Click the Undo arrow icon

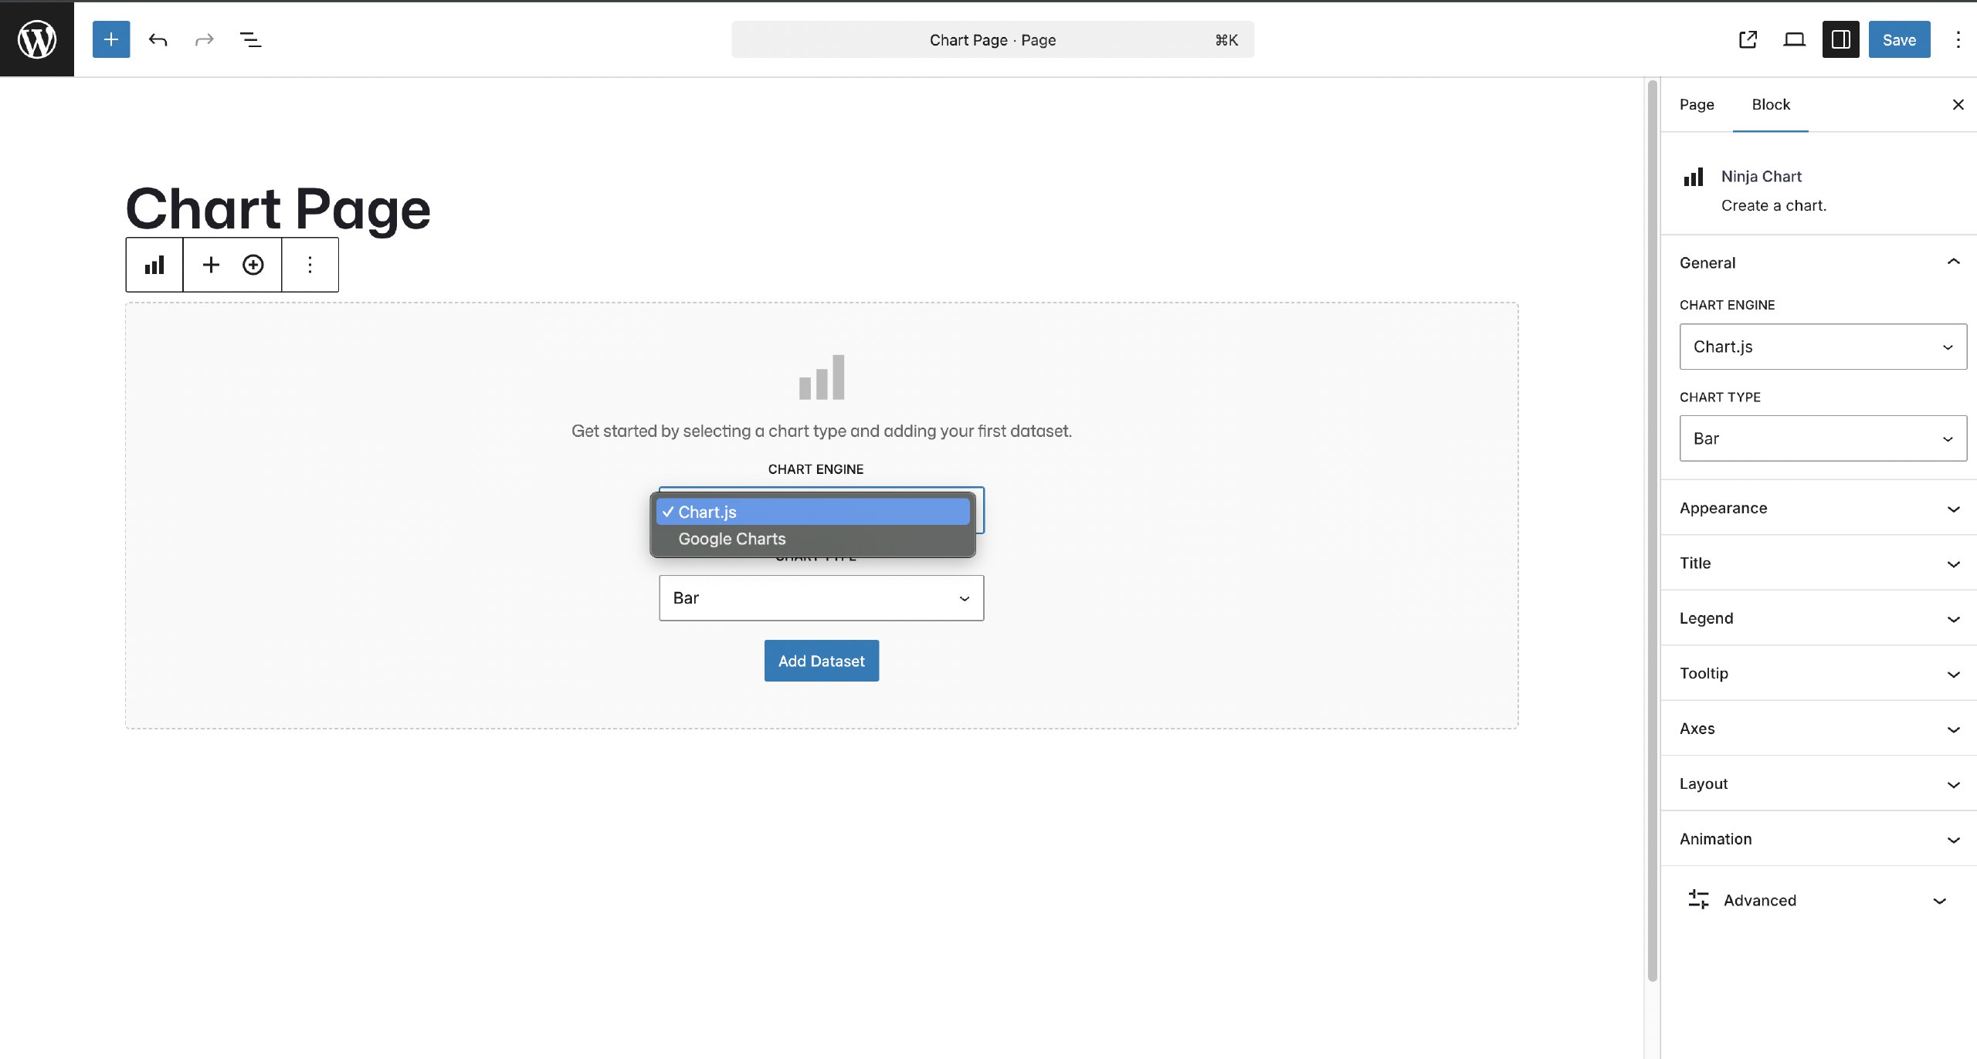(x=158, y=39)
